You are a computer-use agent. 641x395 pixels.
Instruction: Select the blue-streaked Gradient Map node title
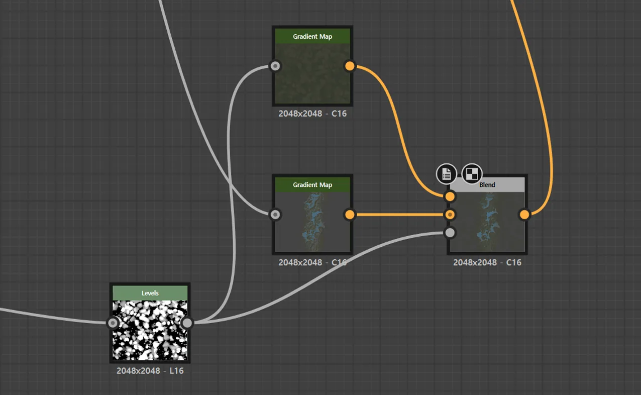pos(312,185)
